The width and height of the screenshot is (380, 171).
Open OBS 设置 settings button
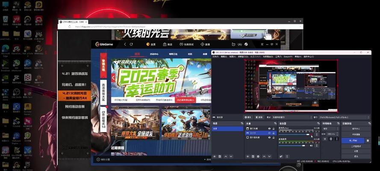coord(356,151)
